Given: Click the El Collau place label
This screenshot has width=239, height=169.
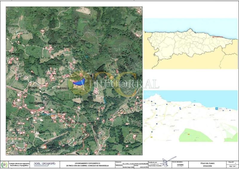Looking at the screenshot, I should [134, 132].
